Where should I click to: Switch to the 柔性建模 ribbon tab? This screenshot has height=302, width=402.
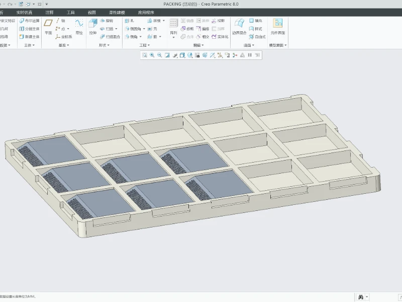pyautogui.click(x=117, y=12)
